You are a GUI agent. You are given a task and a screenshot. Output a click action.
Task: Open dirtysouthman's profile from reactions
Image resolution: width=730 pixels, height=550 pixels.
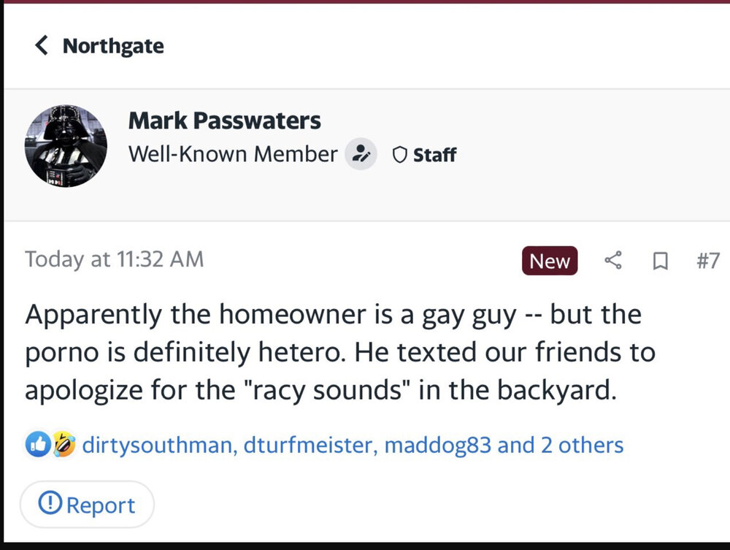coord(158,445)
